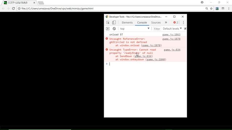Open the DevTools three-dot customize menu
The image size is (232, 130).
pos(183,22)
